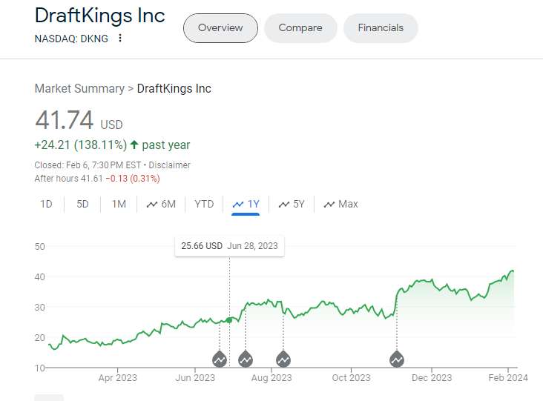Screen dimensions: 543x401
Task: Show the Max chart range
Action: pos(341,204)
